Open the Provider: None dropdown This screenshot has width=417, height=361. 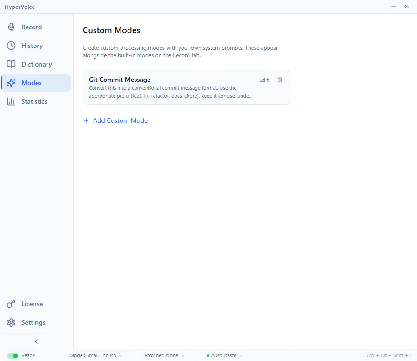pyautogui.click(x=164, y=356)
